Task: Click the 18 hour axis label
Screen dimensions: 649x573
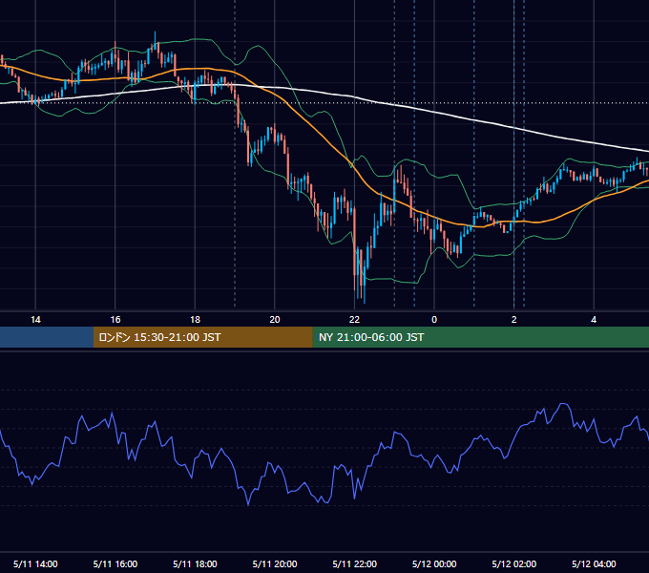Action: [x=195, y=320]
